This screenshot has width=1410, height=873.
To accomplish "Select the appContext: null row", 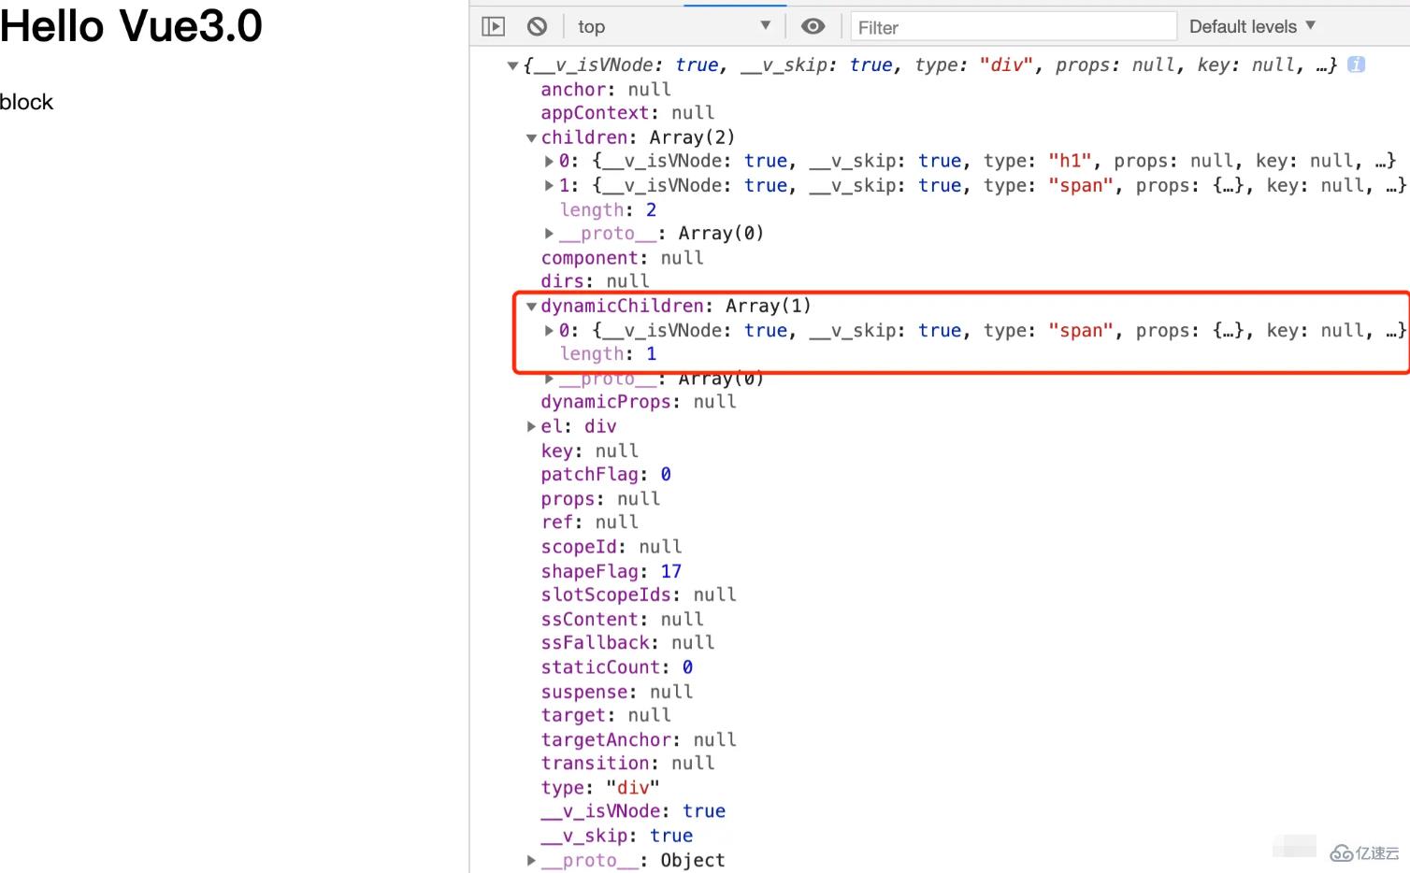I will (x=627, y=113).
